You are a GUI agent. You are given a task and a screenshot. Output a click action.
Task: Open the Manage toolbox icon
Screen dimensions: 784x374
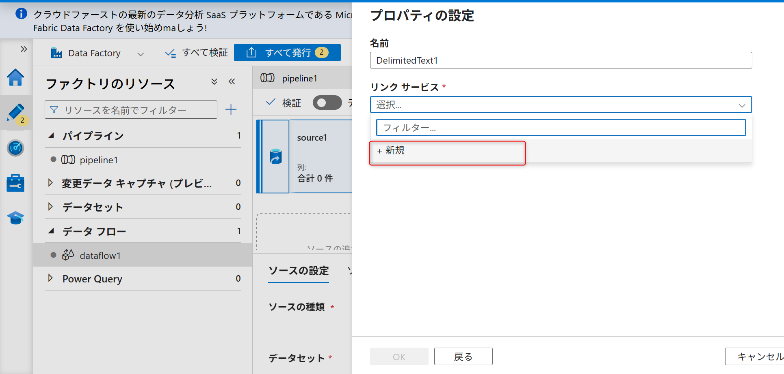pos(15,183)
